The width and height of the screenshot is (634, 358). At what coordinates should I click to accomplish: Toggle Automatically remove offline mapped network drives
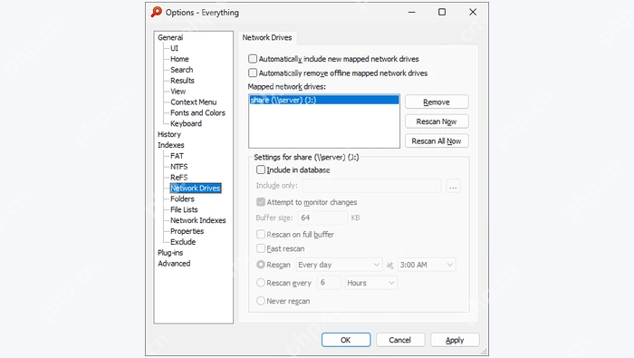[253, 73]
